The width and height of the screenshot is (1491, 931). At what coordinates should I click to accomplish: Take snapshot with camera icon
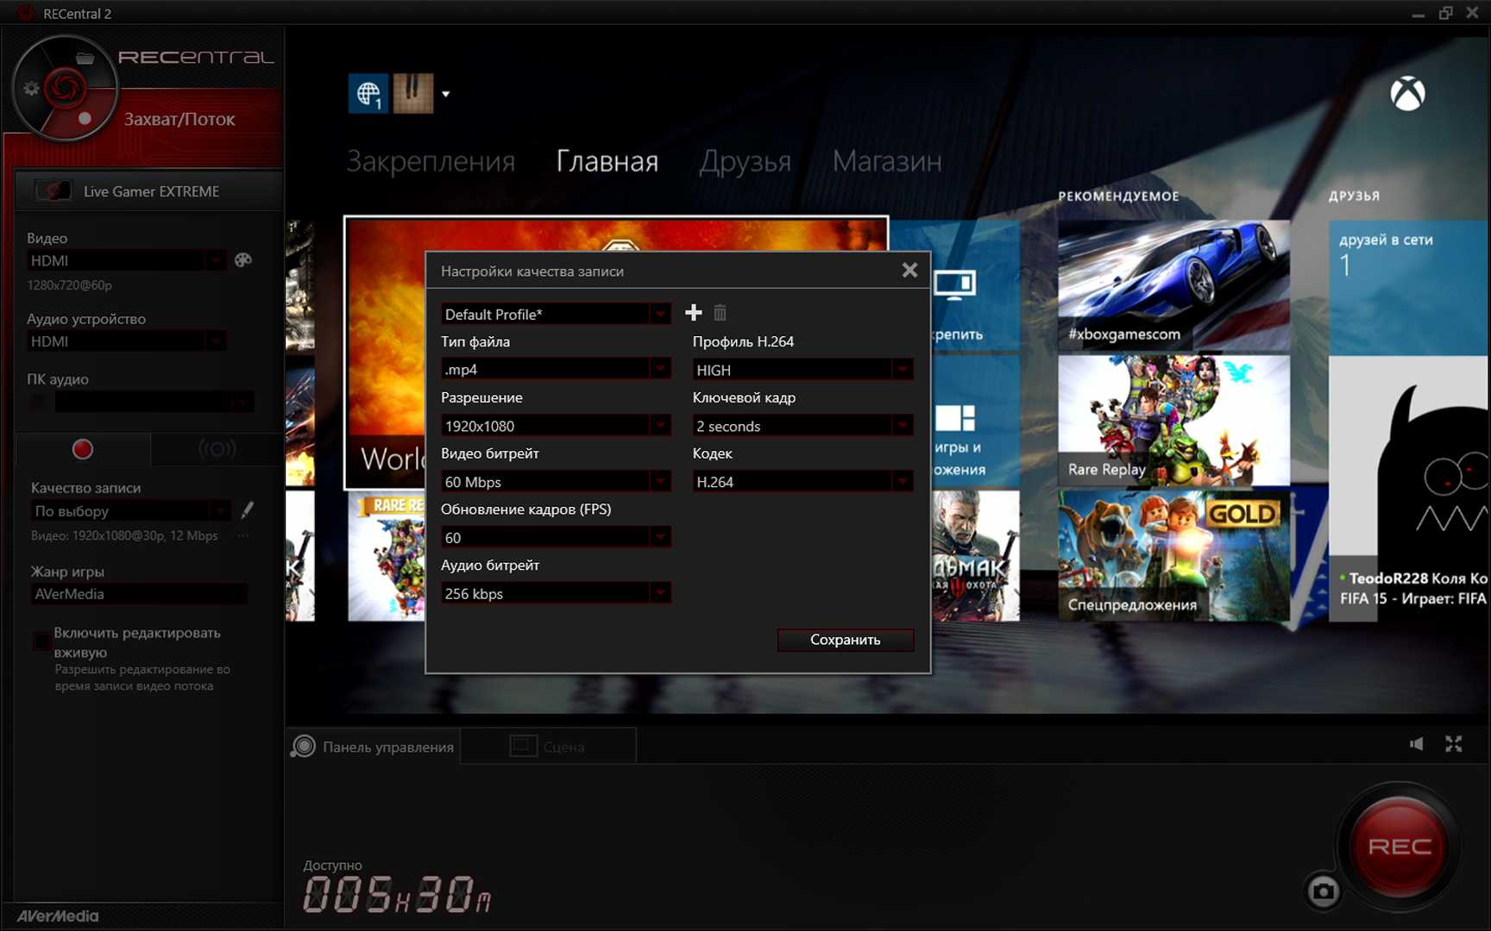pos(1323,890)
